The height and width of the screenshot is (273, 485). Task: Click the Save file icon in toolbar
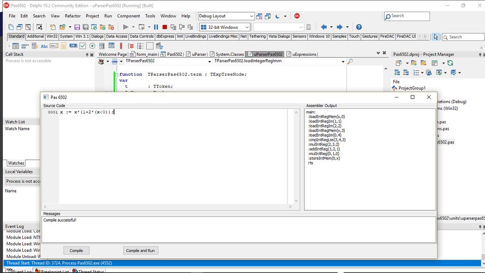pyautogui.click(x=77, y=27)
